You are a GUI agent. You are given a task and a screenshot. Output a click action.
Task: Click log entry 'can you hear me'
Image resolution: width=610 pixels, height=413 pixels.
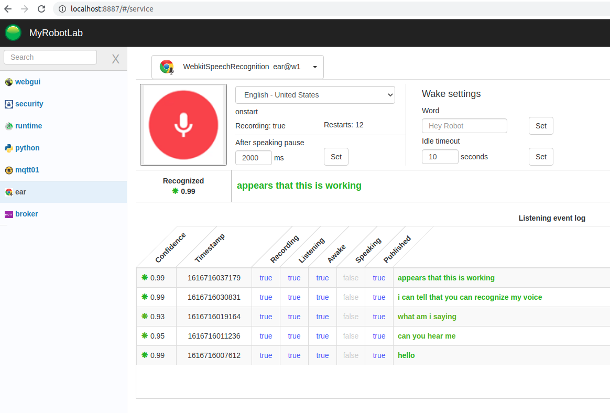[427, 336]
